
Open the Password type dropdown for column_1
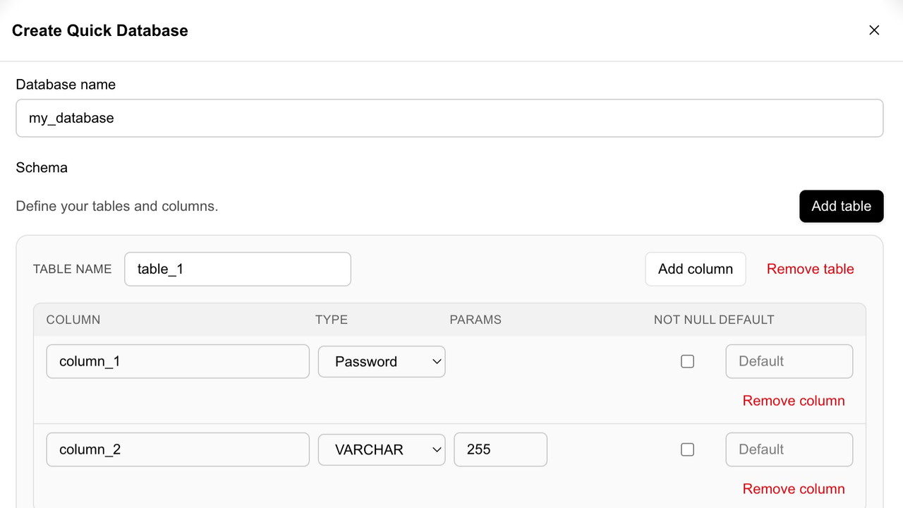click(x=382, y=361)
